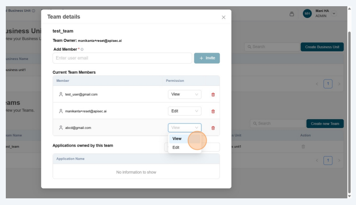The image size is (356, 205).
Task: Select the View option in the dropdown list
Action: [x=177, y=139]
